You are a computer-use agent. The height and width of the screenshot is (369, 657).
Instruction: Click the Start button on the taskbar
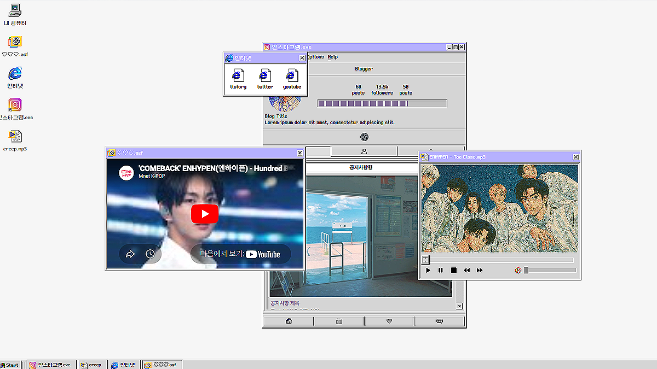click(x=9, y=365)
